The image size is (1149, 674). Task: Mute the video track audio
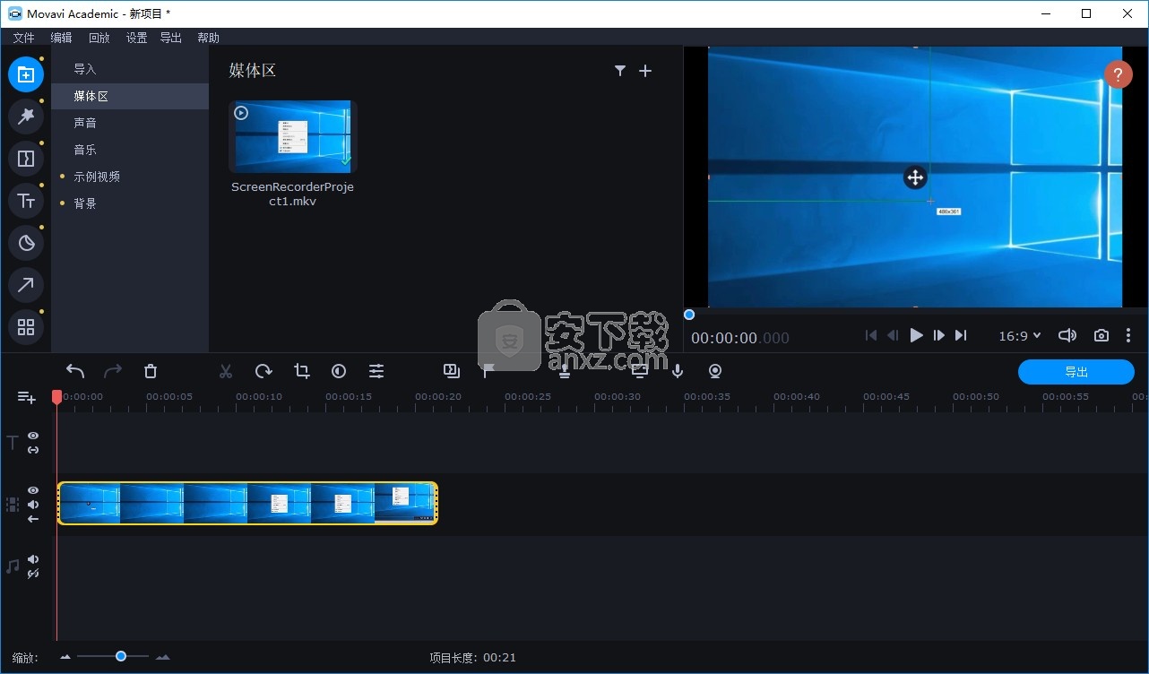click(x=33, y=505)
